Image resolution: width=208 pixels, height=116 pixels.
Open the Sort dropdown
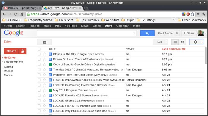[x=160, y=42]
